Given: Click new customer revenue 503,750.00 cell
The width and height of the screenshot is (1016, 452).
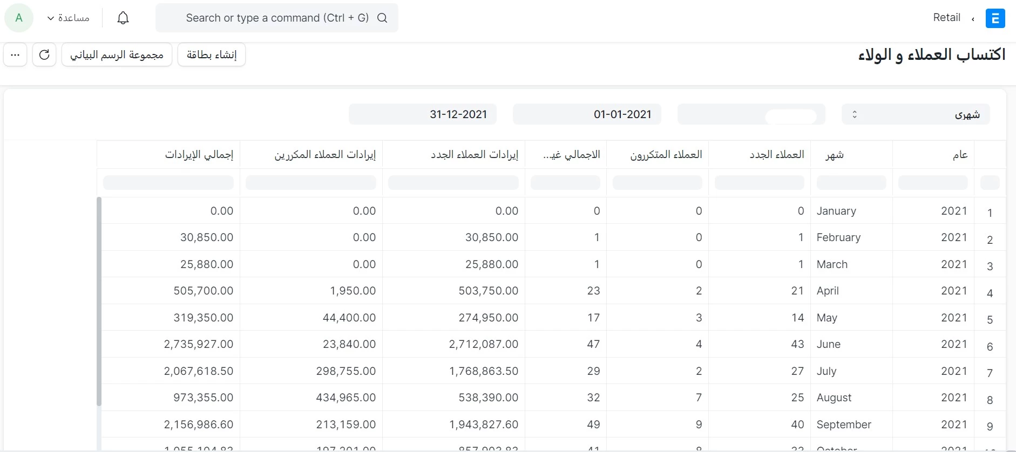Looking at the screenshot, I should click(453, 291).
